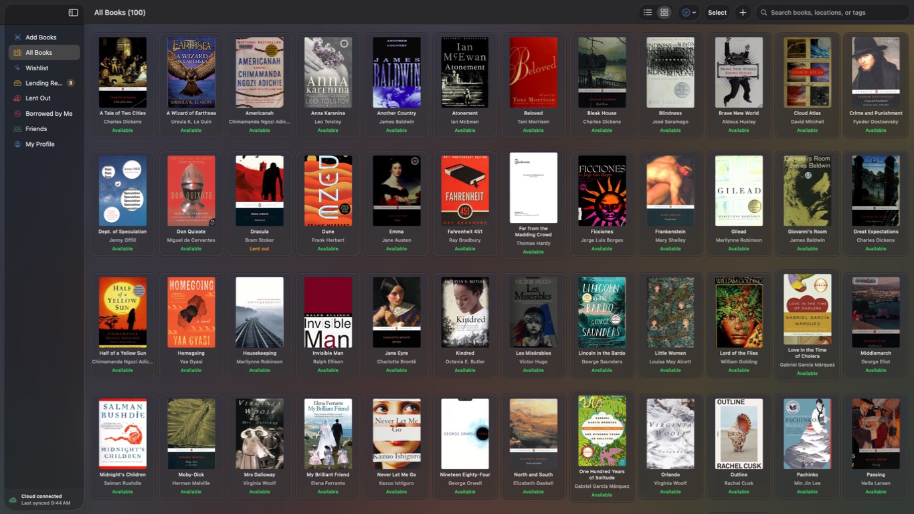Open My Profile page

coord(44,144)
